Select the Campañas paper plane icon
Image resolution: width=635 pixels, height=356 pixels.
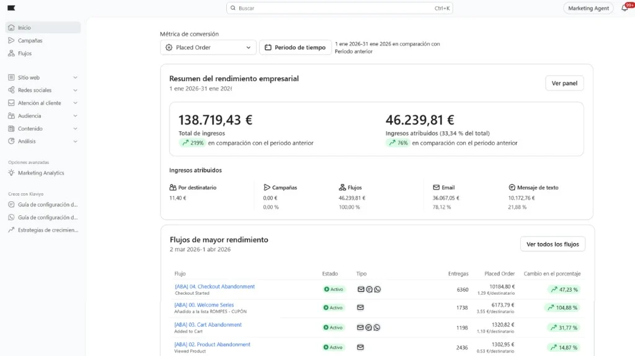pyautogui.click(x=12, y=41)
